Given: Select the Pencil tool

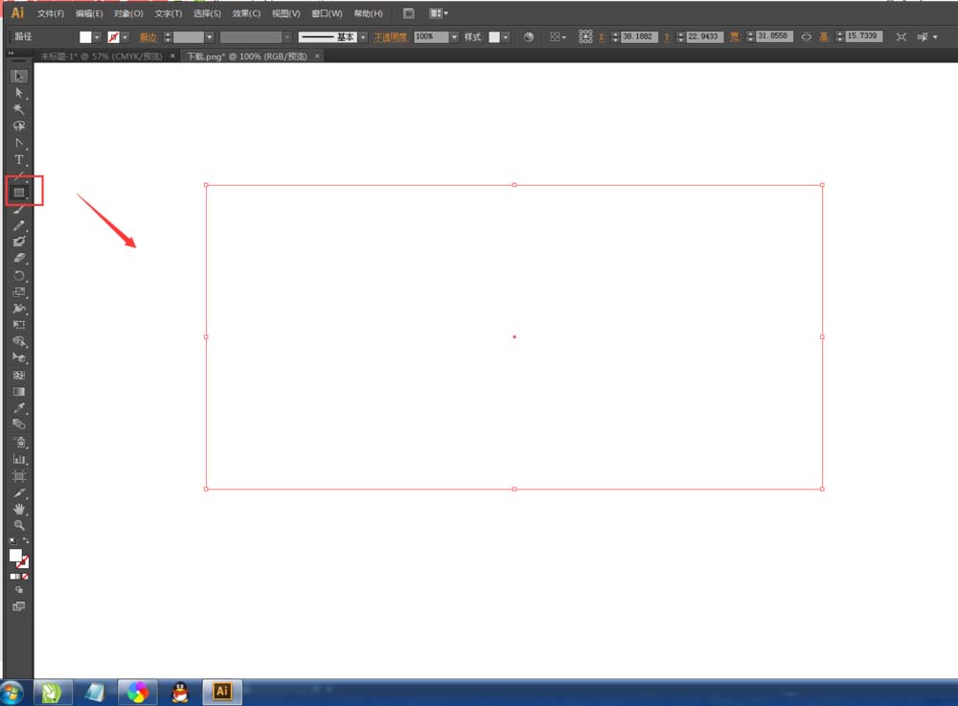Looking at the screenshot, I should [x=19, y=225].
